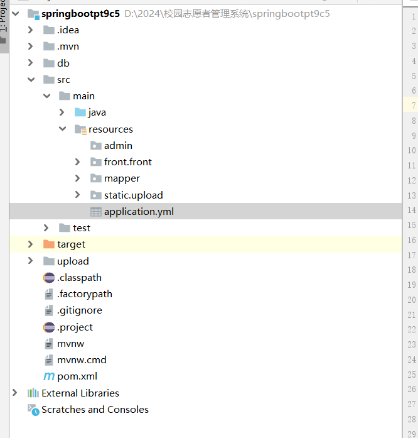The height and width of the screenshot is (438, 418).
Task: Click the orange target folder icon
Action: click(x=49, y=244)
